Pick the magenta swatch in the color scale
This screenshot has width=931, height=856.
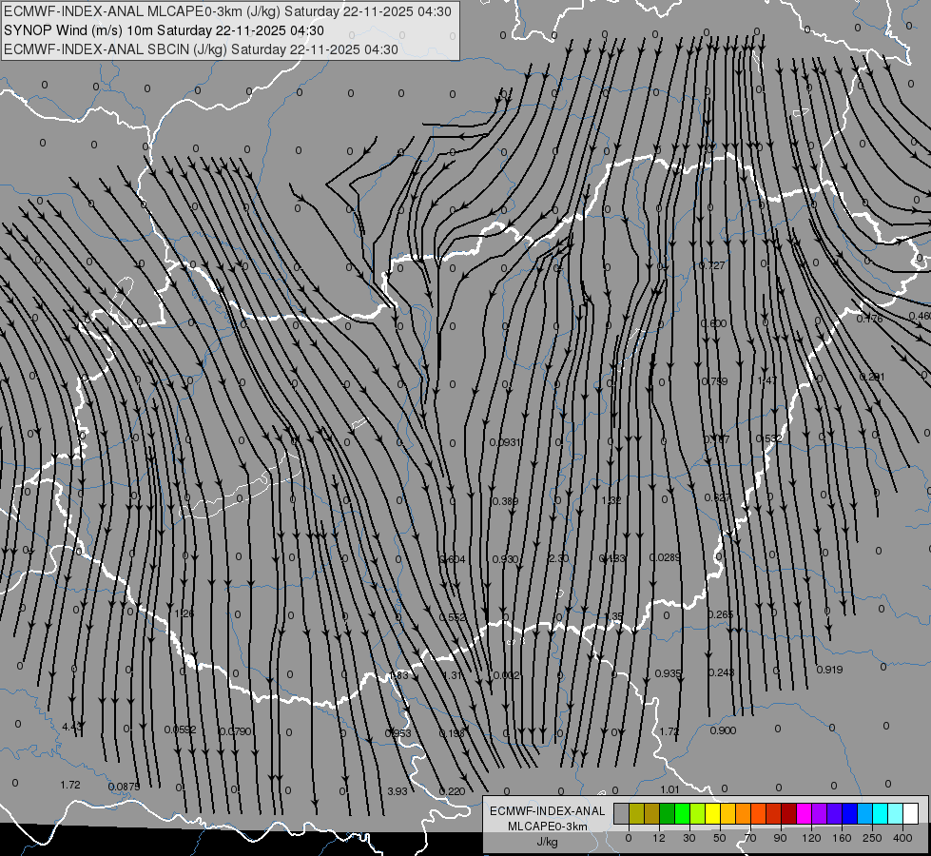[804, 813]
